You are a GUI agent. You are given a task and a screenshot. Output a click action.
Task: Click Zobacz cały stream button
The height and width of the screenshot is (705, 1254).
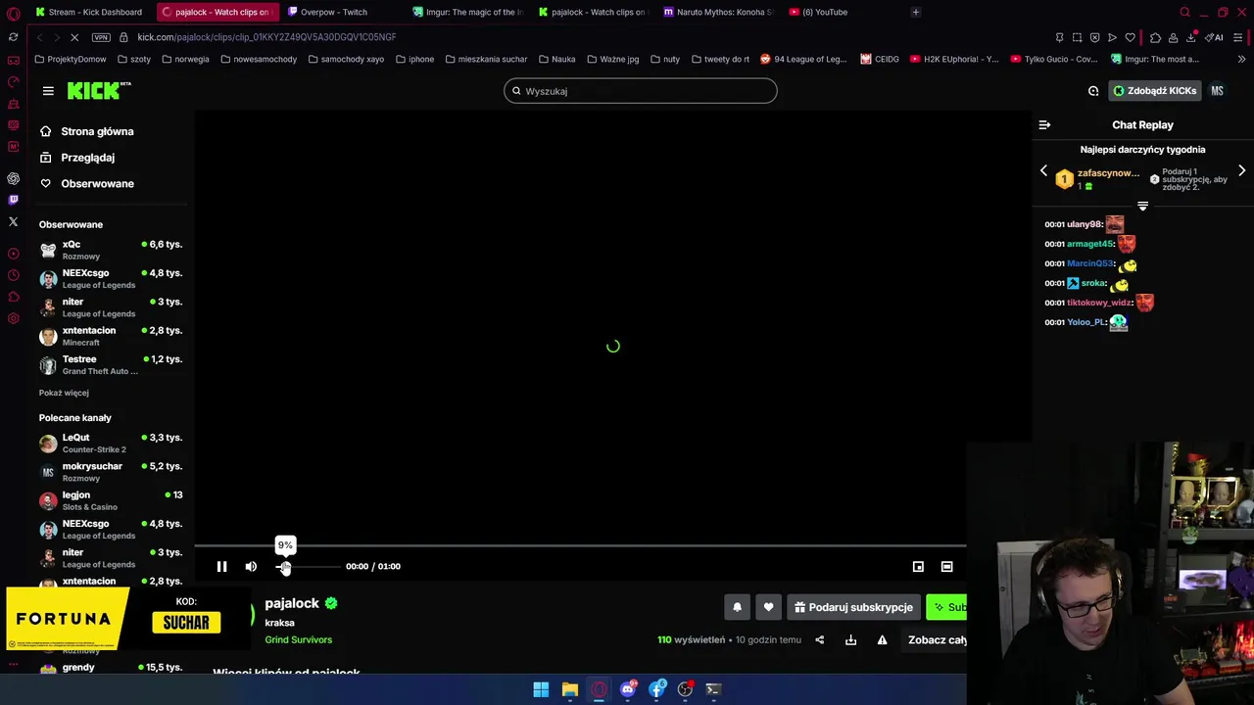(938, 640)
